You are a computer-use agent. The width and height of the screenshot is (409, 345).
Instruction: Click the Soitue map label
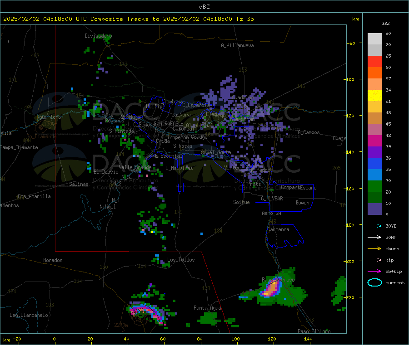pos(241,202)
